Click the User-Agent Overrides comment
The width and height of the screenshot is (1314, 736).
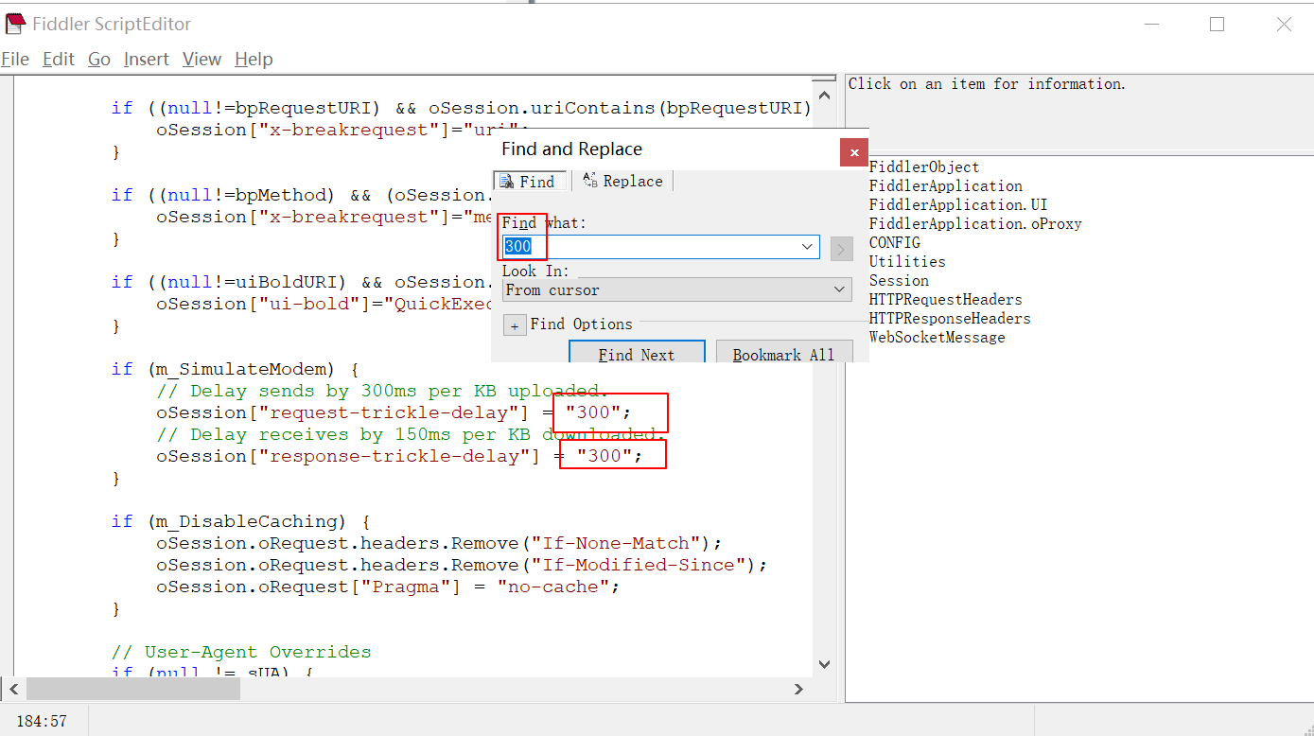coord(241,652)
